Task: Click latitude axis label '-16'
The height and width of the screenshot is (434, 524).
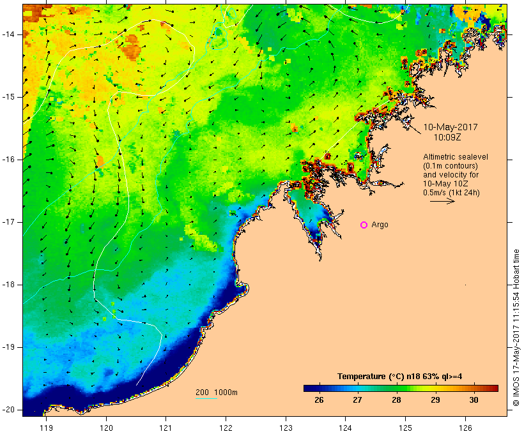Action: [x=8, y=160]
